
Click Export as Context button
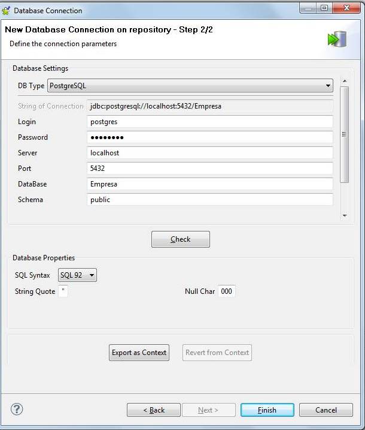pyautogui.click(x=139, y=353)
